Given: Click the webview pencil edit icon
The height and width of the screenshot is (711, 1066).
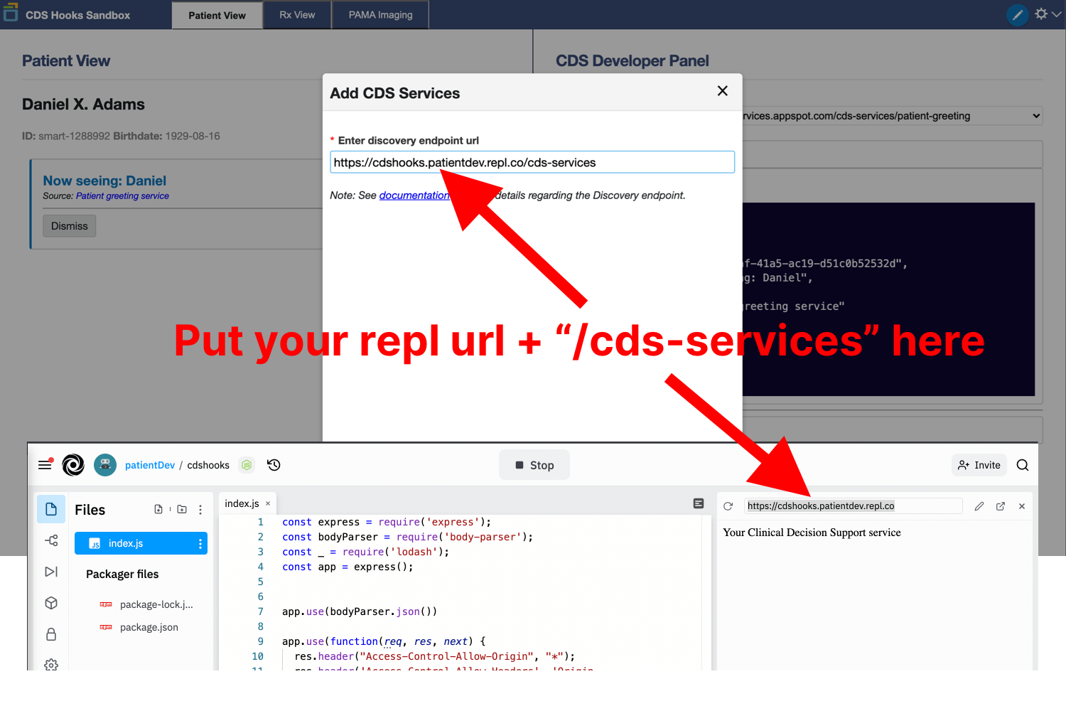Looking at the screenshot, I should [x=979, y=506].
